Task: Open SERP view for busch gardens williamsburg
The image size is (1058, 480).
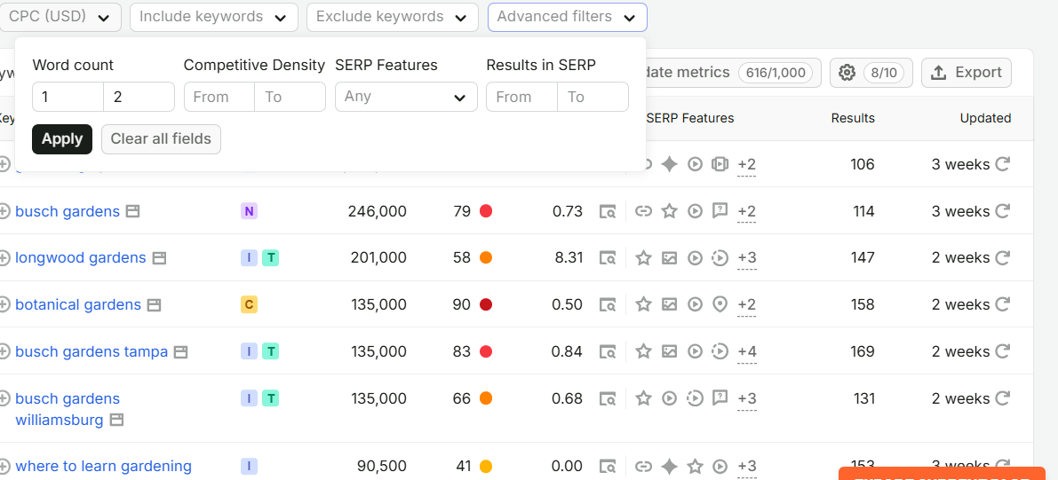Action: point(608,399)
